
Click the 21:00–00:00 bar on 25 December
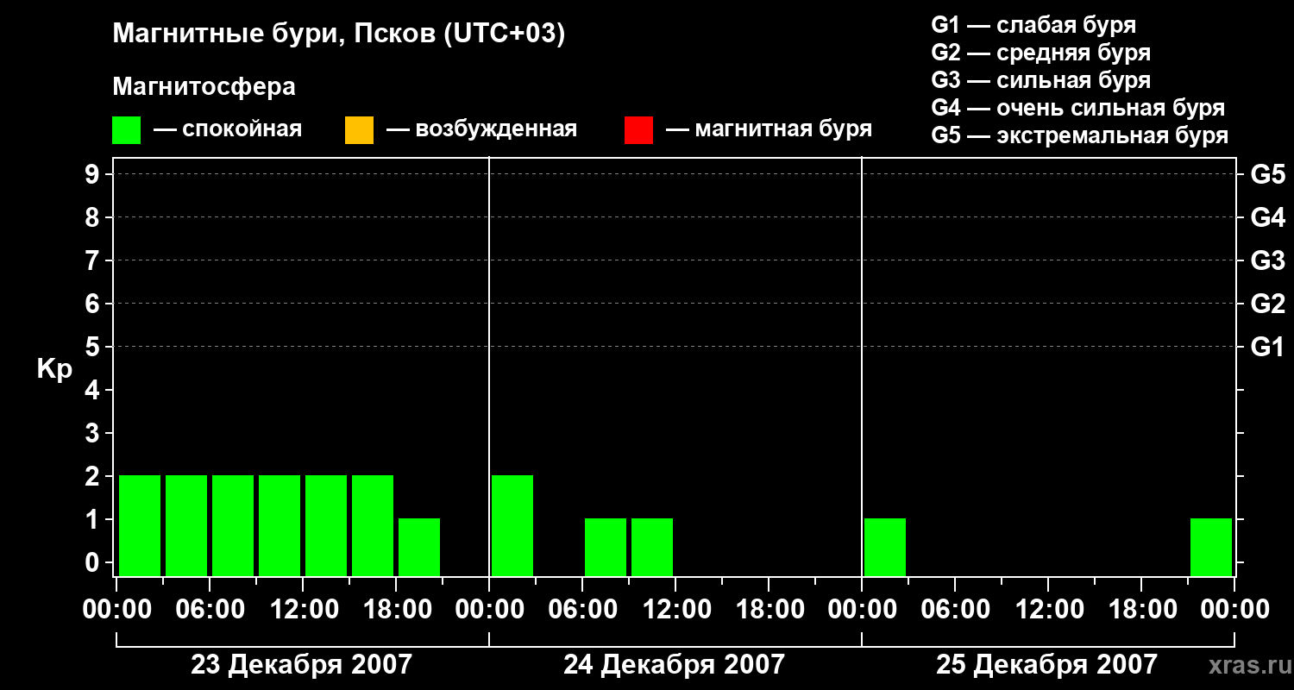(x=1211, y=547)
